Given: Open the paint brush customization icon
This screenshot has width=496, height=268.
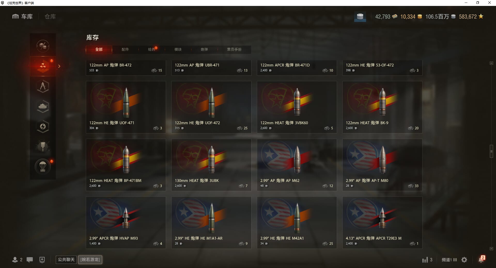Looking at the screenshot, I should [43, 147].
